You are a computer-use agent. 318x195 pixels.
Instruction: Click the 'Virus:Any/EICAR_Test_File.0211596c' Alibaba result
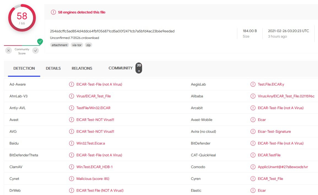click(x=286, y=96)
